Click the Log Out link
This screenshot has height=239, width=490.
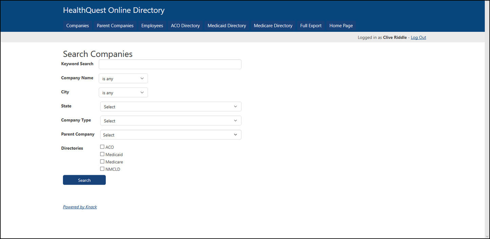pyautogui.click(x=418, y=37)
